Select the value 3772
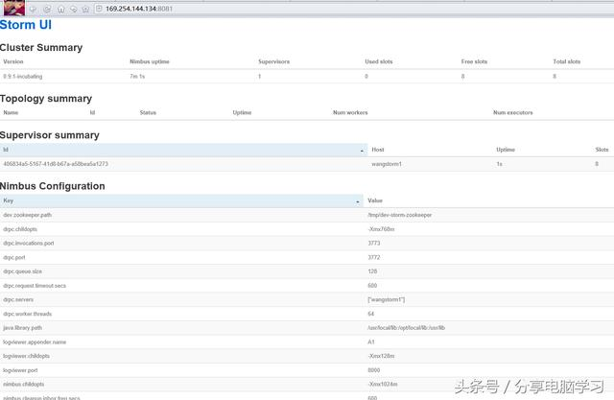This screenshot has width=614, height=400. tap(374, 257)
